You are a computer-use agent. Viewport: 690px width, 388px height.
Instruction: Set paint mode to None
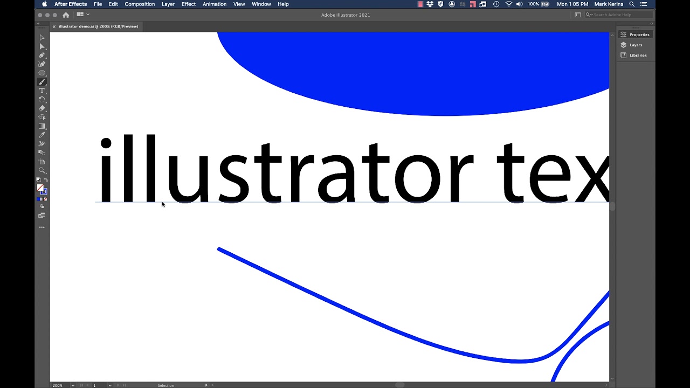click(x=45, y=199)
